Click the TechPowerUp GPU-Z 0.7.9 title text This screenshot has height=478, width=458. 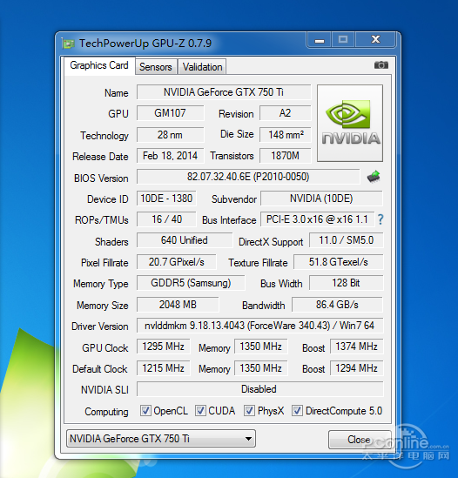coord(145,44)
